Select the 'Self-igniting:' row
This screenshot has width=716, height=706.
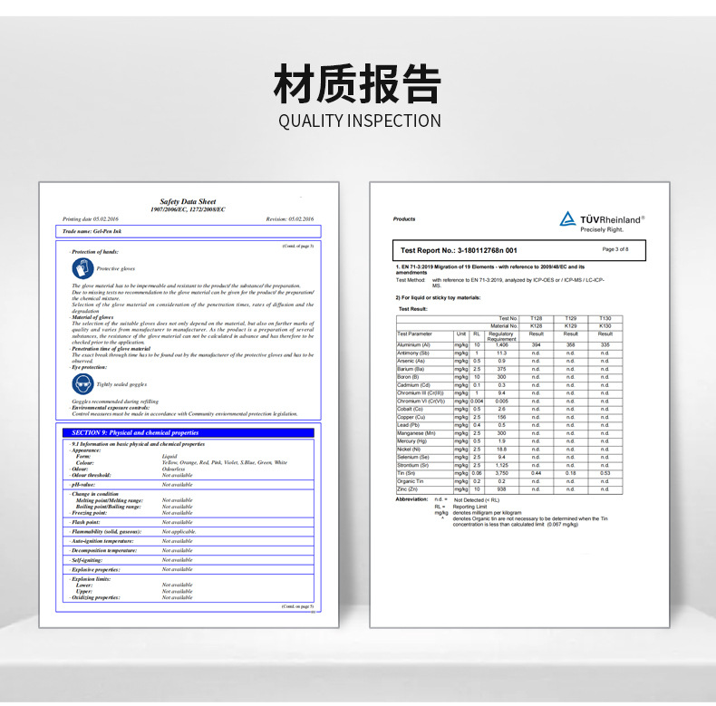click(189, 560)
